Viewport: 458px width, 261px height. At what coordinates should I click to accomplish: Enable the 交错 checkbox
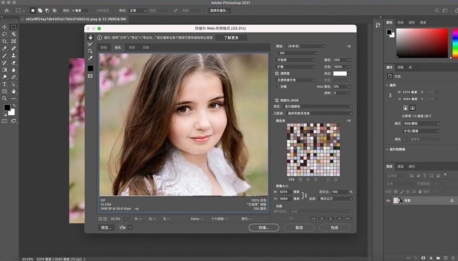pos(277,87)
